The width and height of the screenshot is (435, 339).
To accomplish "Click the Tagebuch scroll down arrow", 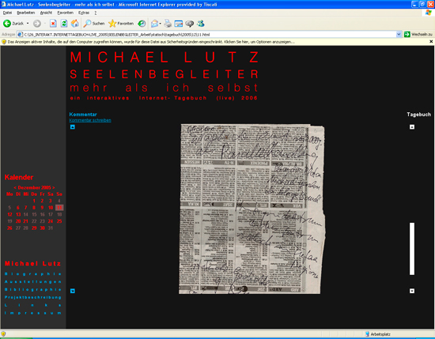I will click(x=412, y=291).
